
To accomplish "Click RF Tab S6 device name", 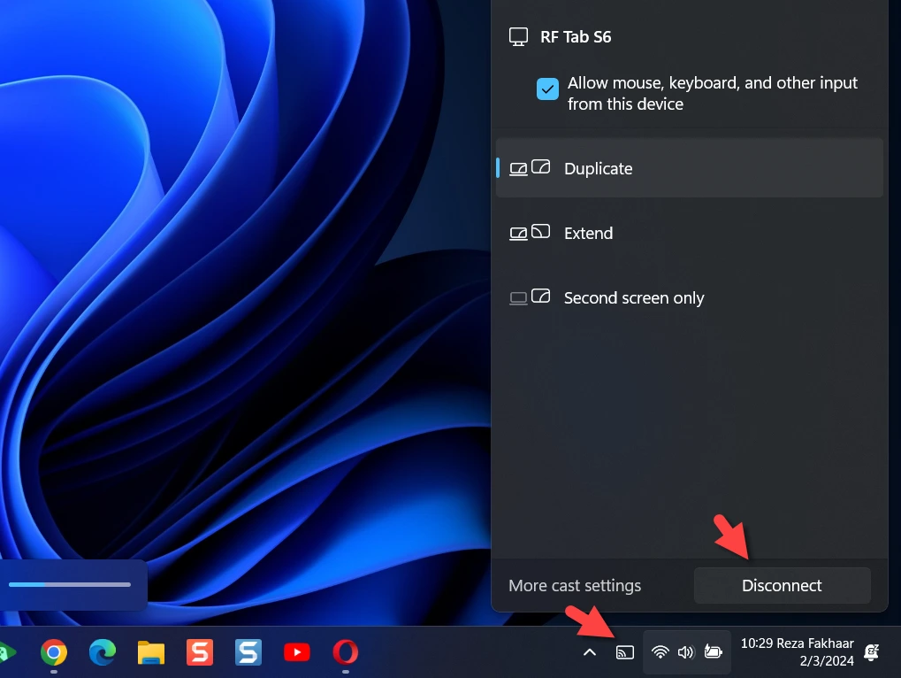I will (576, 37).
